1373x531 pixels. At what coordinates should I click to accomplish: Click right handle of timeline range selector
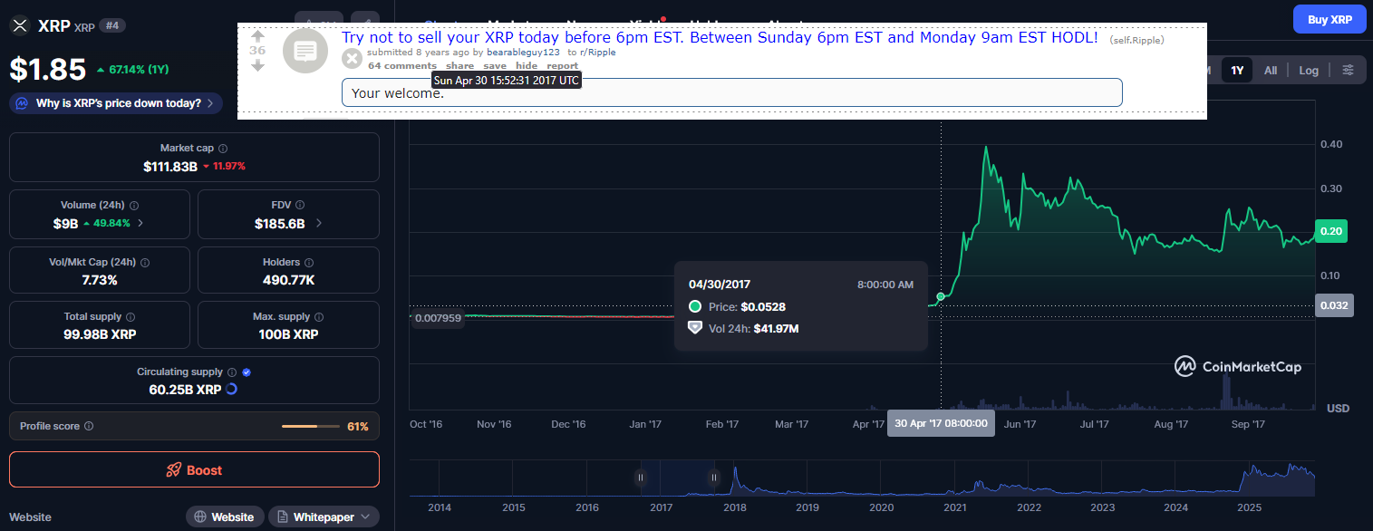[x=714, y=478]
